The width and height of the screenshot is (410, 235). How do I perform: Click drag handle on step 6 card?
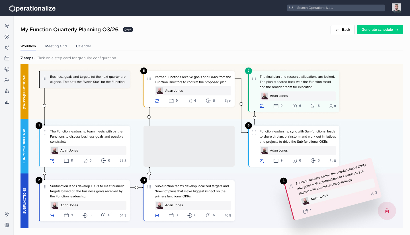click(254, 132)
